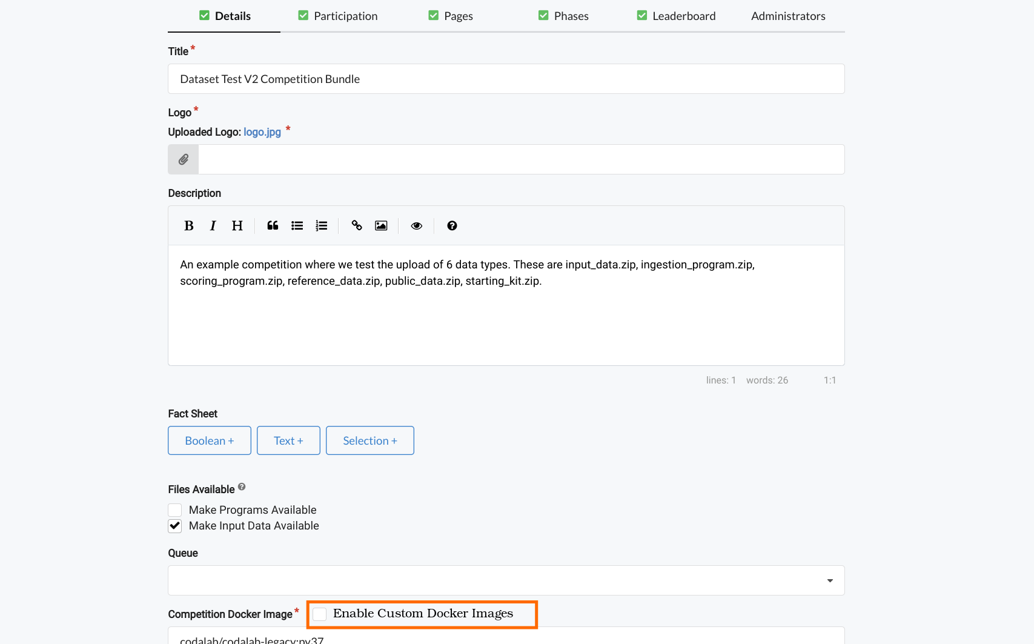Screen dimensions: 1034x644
Task: Create an unordered list in description
Action: (297, 225)
